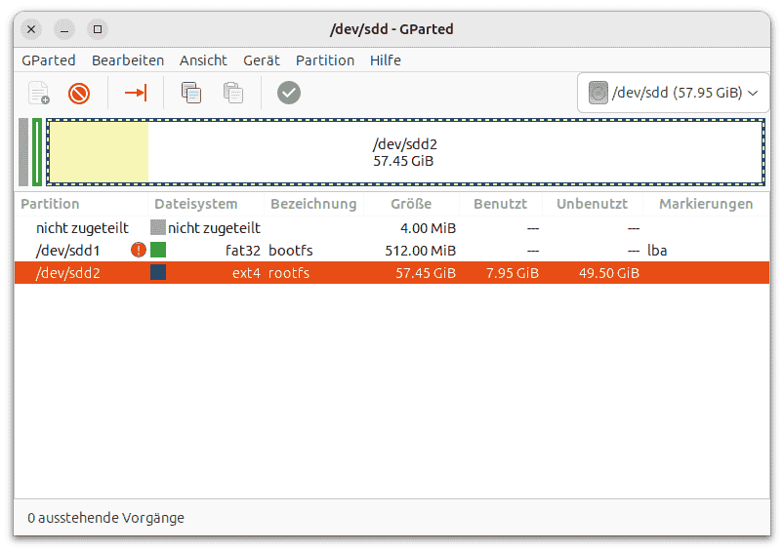Click the new partition toolbar icon

point(39,93)
